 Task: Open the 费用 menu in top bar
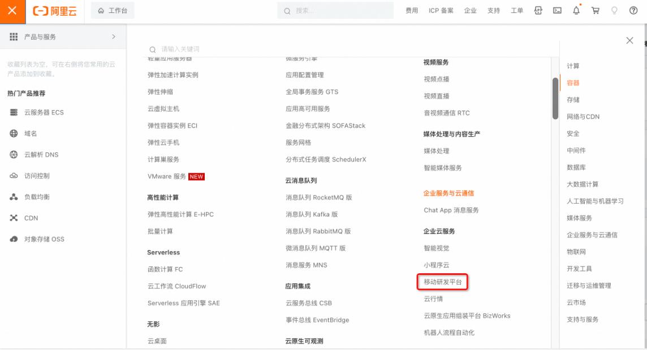(x=412, y=11)
